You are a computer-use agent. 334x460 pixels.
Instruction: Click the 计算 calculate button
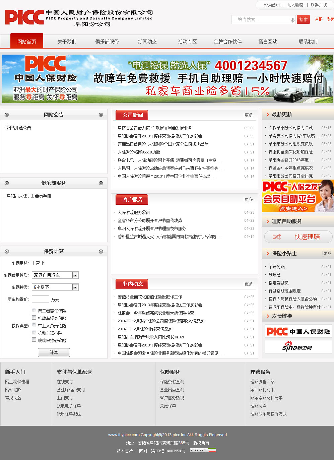click(x=54, y=352)
